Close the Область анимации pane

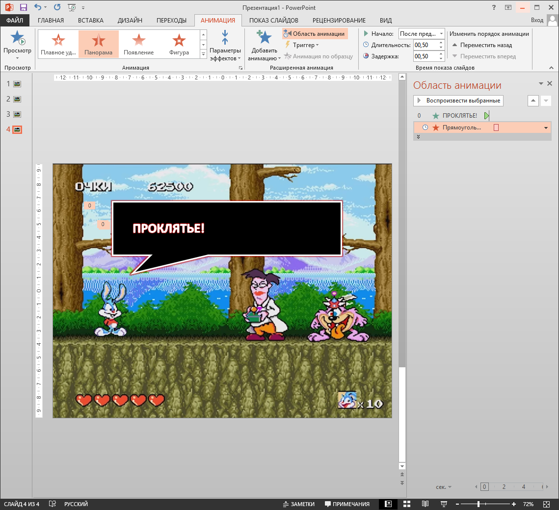550,83
